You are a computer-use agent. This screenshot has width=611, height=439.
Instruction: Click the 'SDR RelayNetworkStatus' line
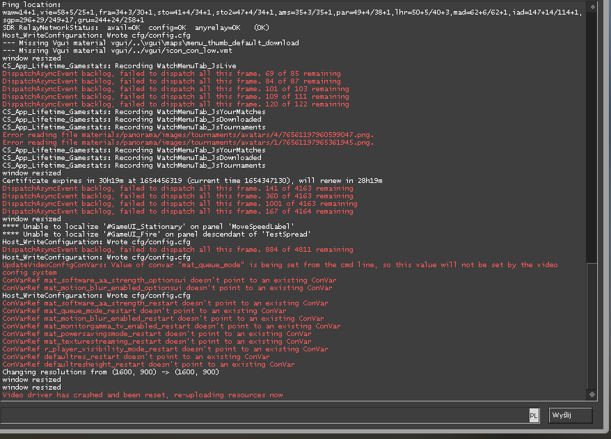click(x=136, y=28)
